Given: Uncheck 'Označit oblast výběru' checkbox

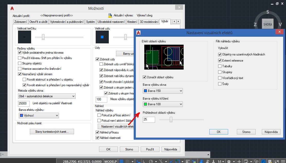Looking at the screenshot, I should pyautogui.click(x=144, y=77).
